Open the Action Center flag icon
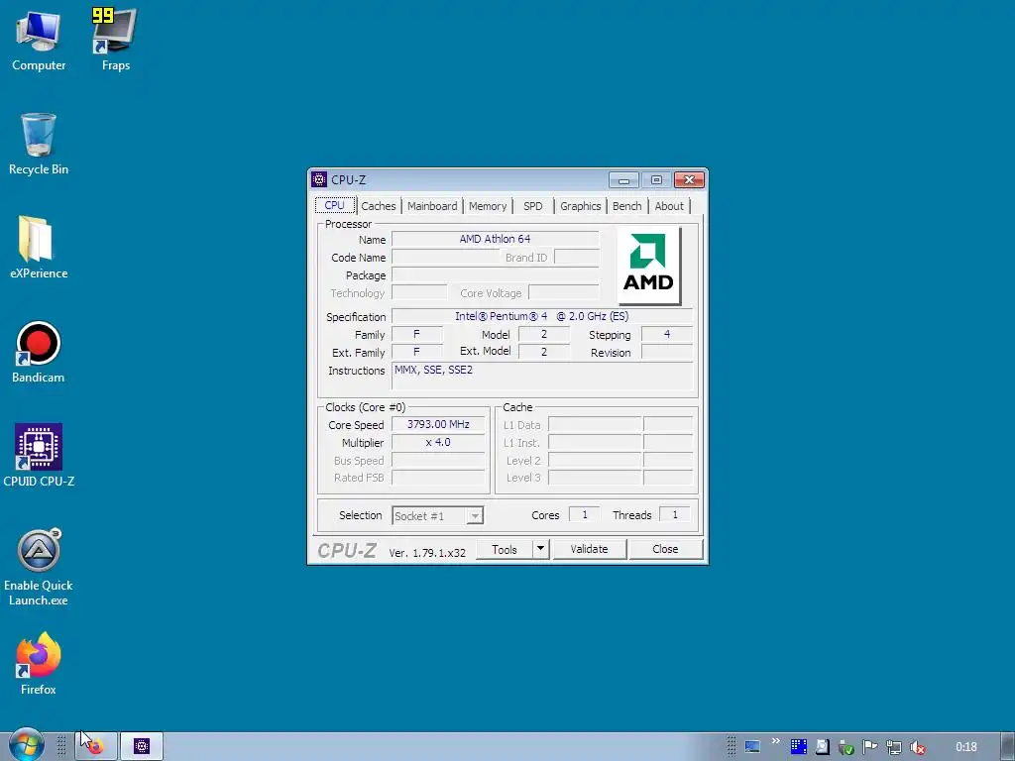This screenshot has width=1015, height=761. tap(870, 747)
